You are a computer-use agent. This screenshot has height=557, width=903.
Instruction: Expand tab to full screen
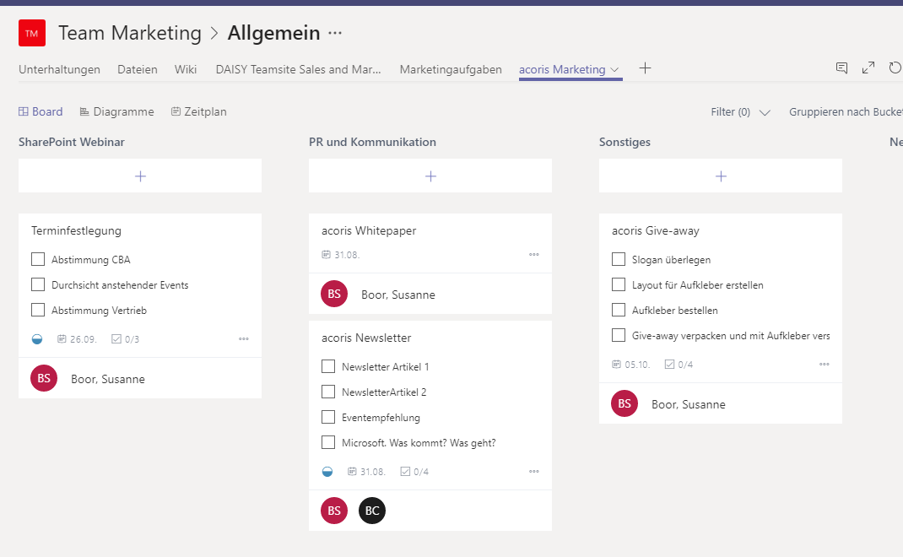click(868, 68)
